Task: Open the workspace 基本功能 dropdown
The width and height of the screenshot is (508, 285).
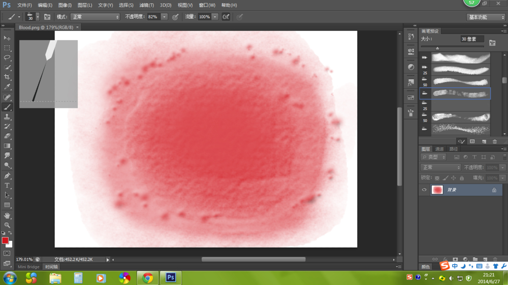Action: 486,17
